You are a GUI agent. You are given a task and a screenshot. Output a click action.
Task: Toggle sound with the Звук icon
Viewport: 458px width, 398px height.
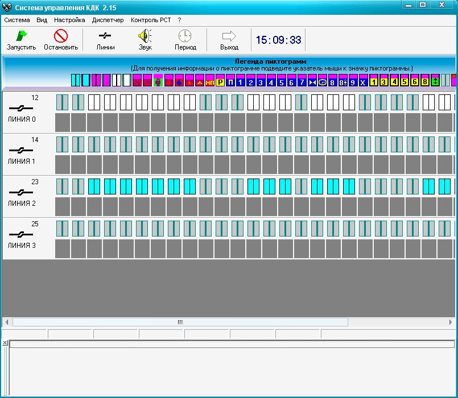(x=145, y=36)
